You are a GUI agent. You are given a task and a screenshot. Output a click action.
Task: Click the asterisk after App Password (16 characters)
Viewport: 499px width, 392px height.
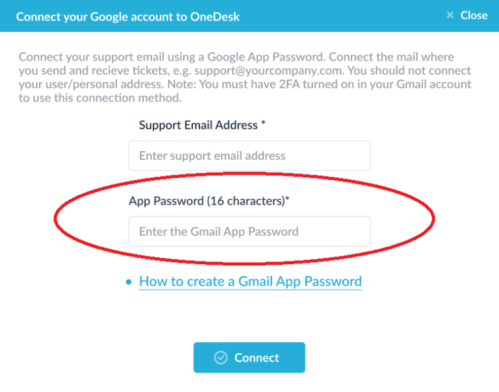click(x=288, y=200)
